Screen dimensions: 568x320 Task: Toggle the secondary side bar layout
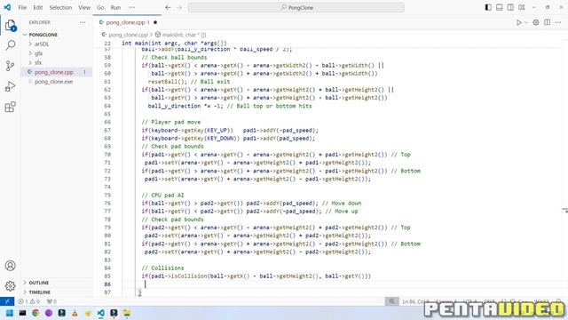point(510,7)
